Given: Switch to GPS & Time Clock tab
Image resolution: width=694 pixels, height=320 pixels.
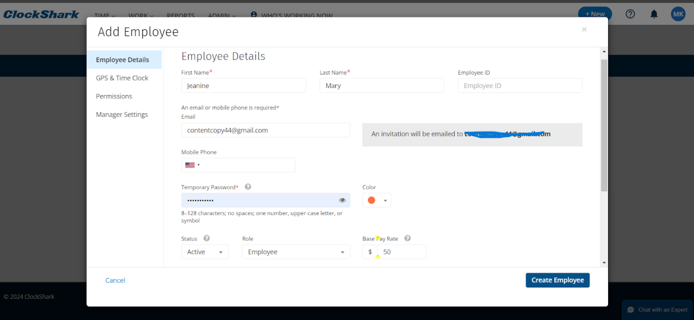Looking at the screenshot, I should coord(122,78).
